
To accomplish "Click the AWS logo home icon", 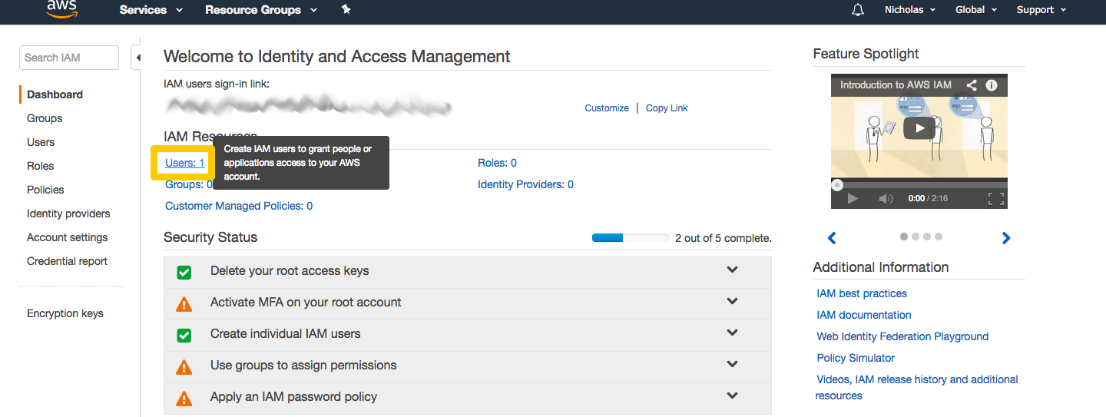I will pyautogui.click(x=61, y=8).
